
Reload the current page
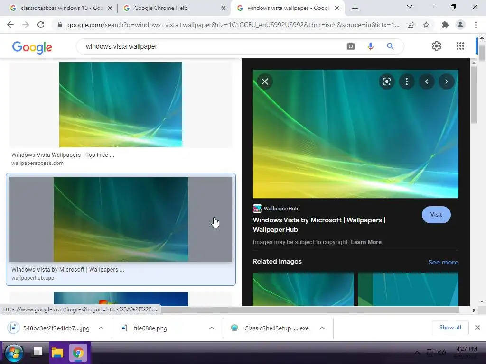point(41,25)
